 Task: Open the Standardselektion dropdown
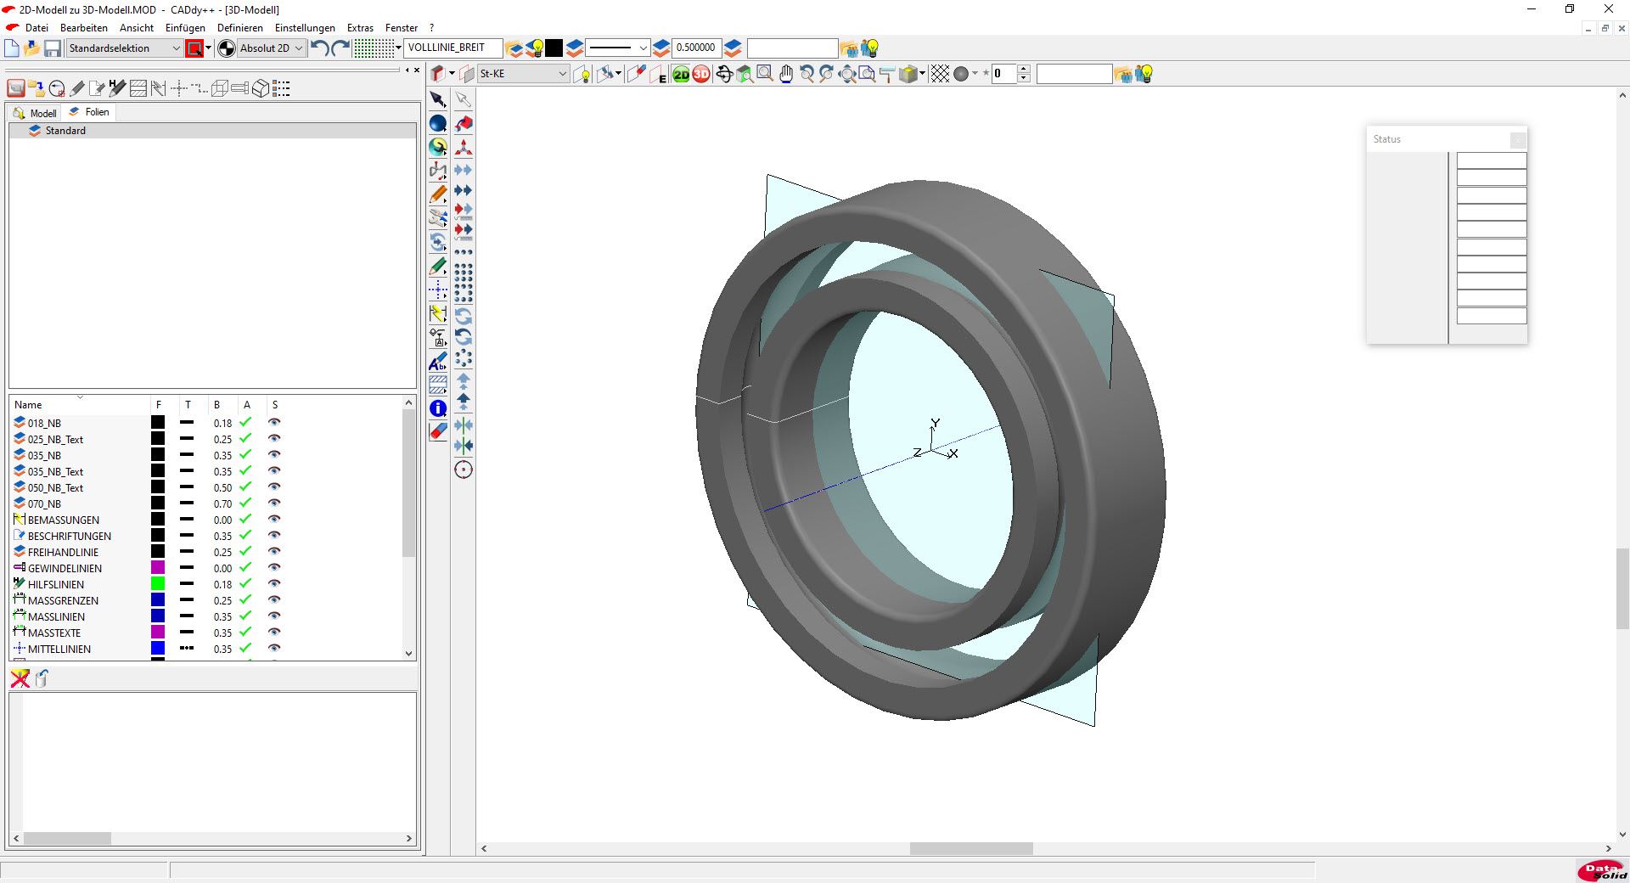click(176, 48)
